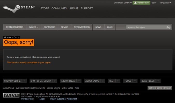This screenshot has width=175, height=103.
Task: Click the green Install Steam button
Action: (141, 3)
